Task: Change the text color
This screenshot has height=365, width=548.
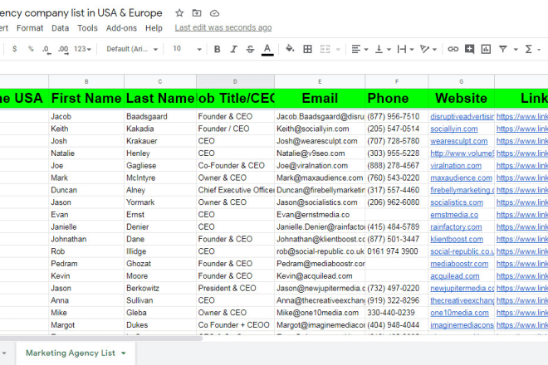Action: point(267,49)
